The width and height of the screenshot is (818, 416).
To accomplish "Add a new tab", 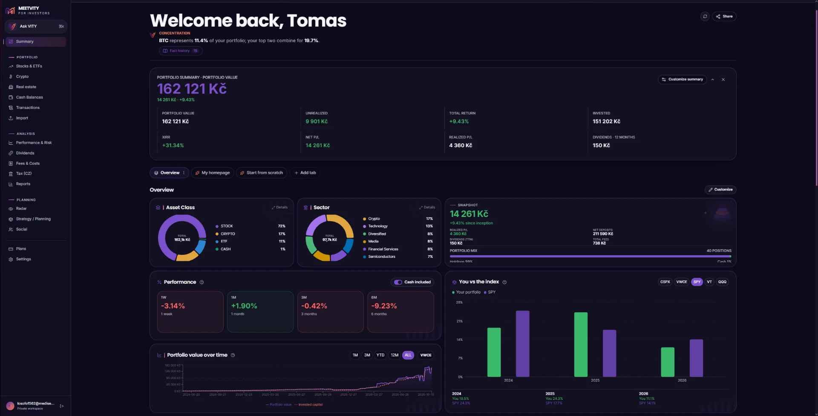I will tap(305, 173).
